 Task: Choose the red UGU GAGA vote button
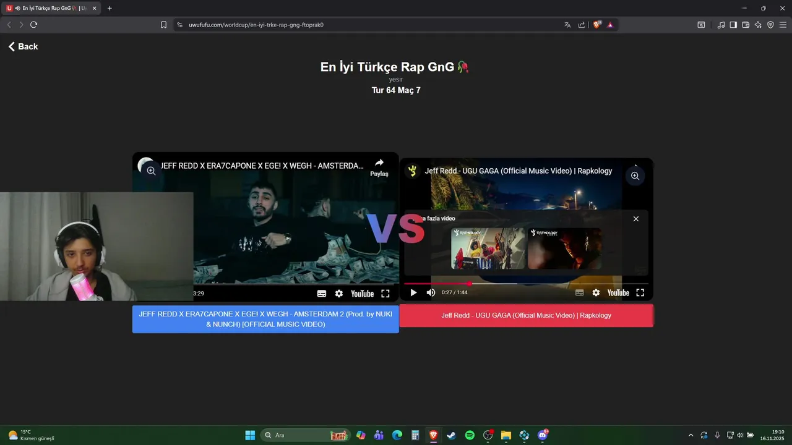pyautogui.click(x=526, y=315)
